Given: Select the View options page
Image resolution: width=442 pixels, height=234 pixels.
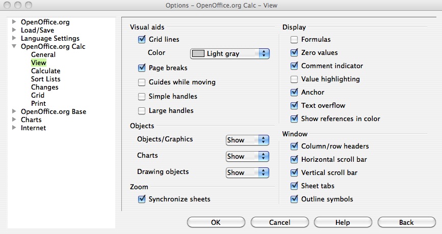Looking at the screenshot, I should [39, 63].
